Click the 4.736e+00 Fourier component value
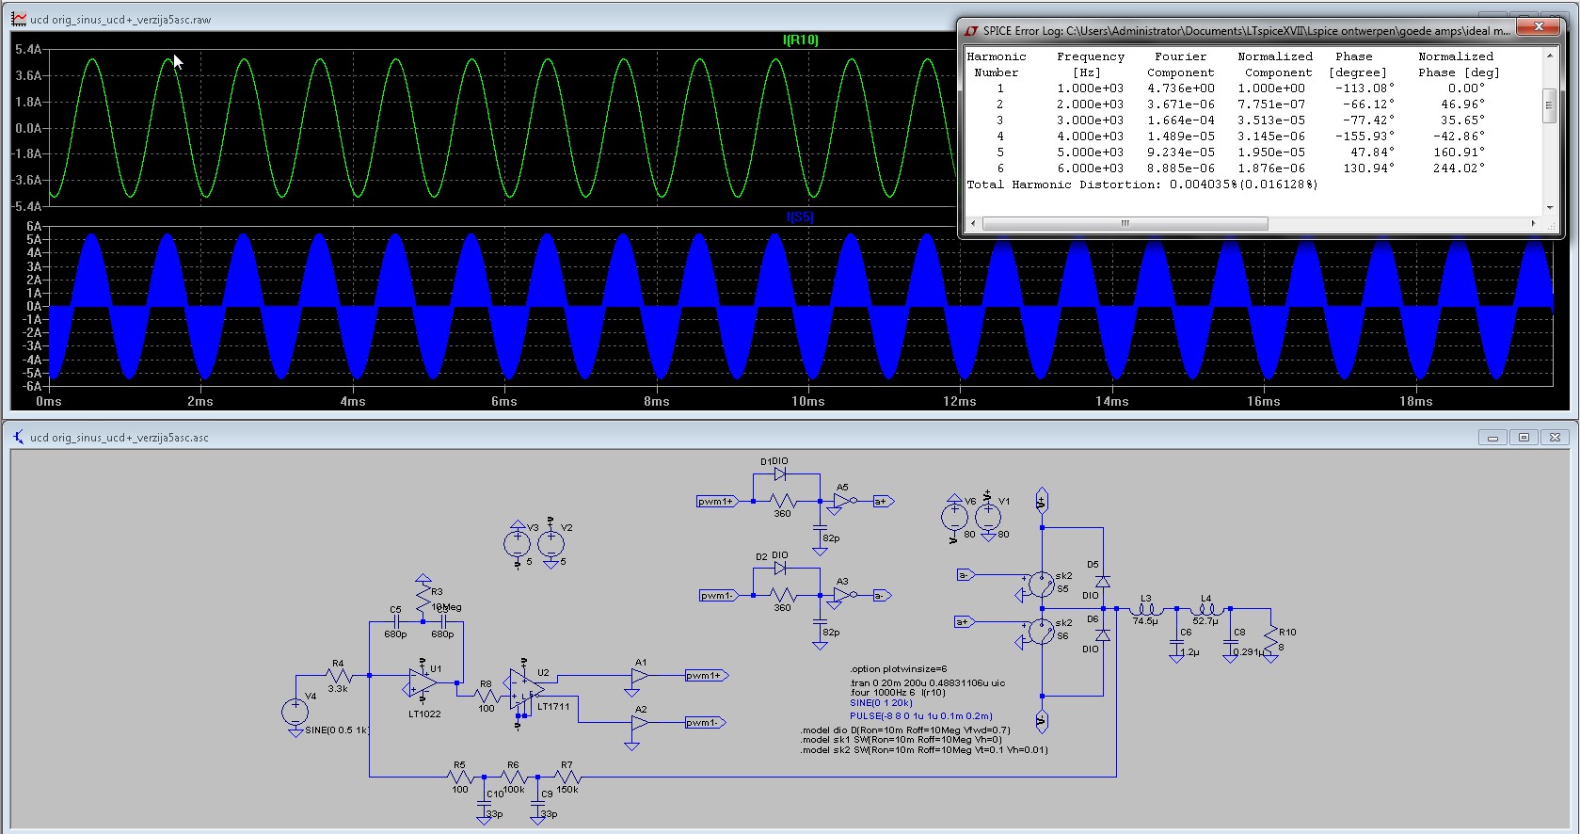1580x834 pixels. coord(1181,88)
